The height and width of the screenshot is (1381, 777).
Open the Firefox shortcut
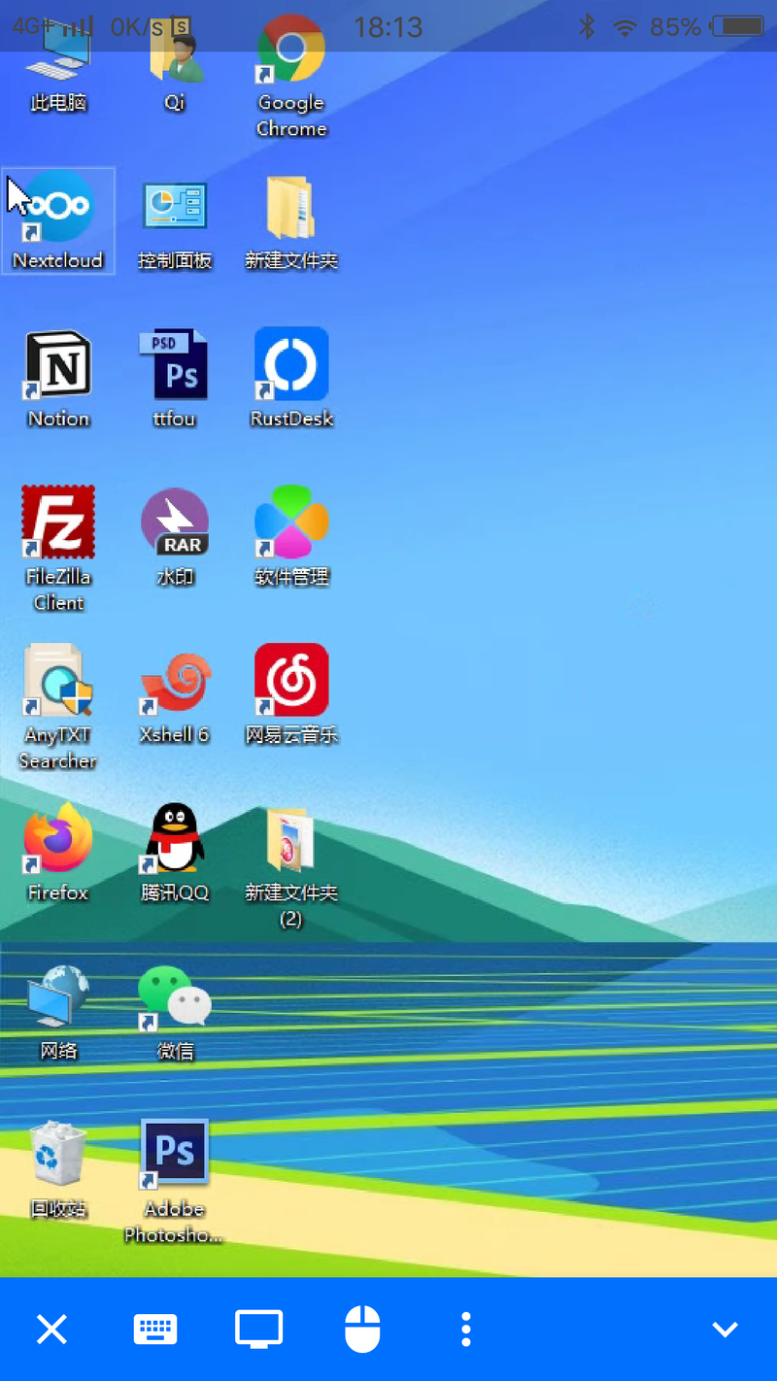[58, 853]
